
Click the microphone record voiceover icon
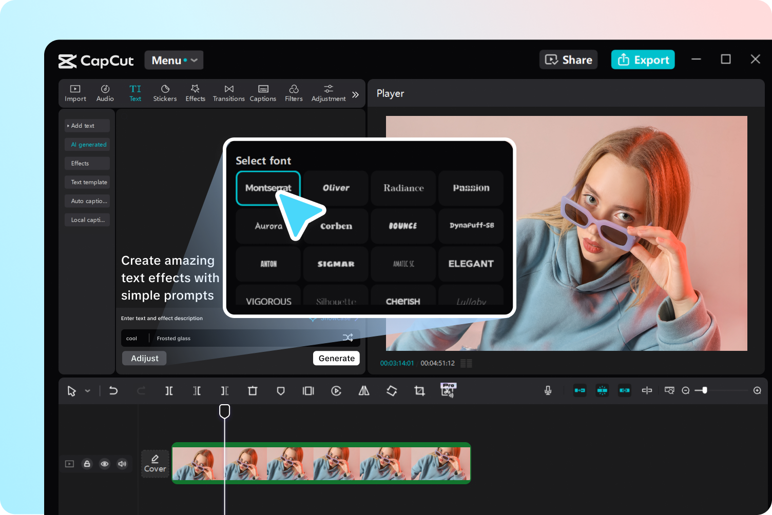click(x=548, y=390)
